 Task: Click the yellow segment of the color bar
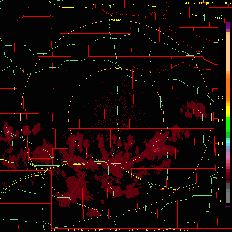[x=228, y=110]
